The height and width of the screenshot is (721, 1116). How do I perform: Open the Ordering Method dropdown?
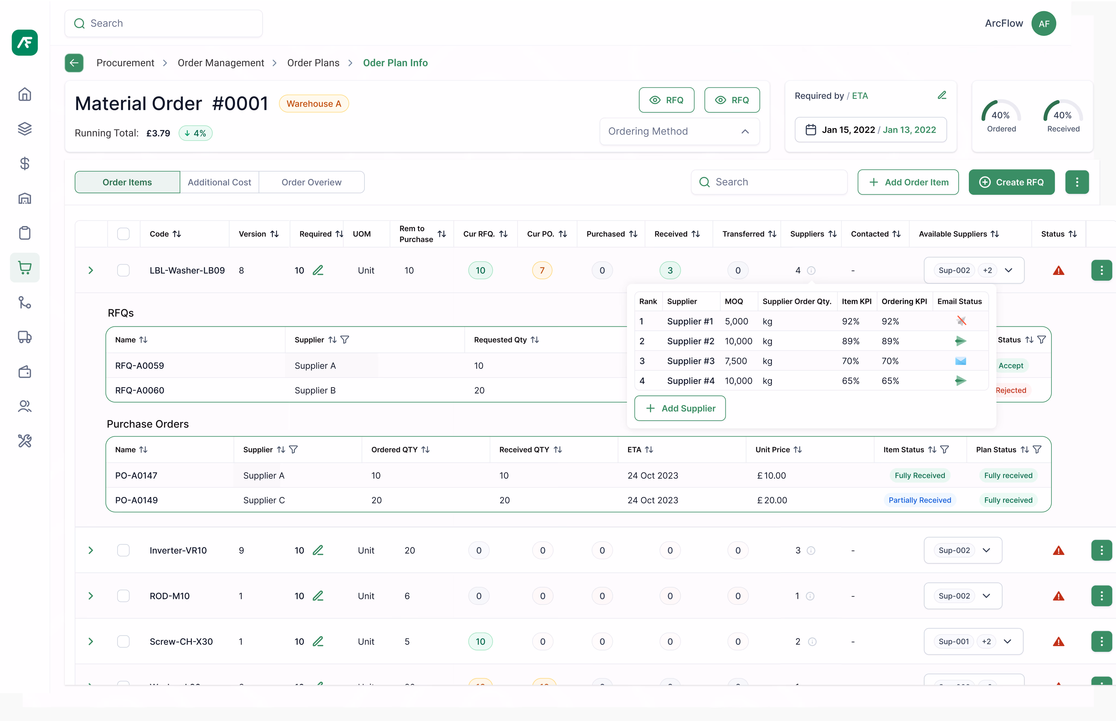(680, 132)
